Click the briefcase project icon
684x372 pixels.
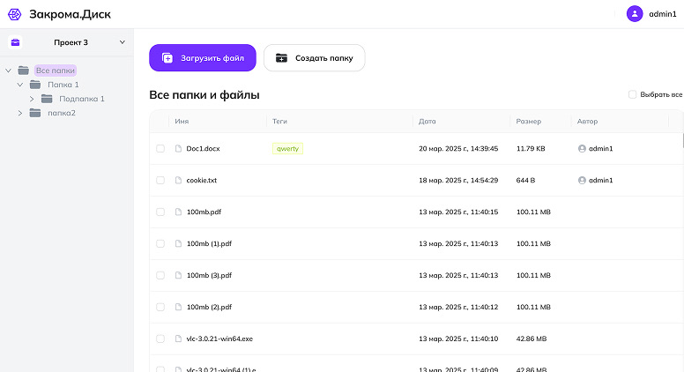click(15, 42)
